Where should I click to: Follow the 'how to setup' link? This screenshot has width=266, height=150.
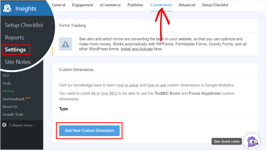[x=128, y=85]
